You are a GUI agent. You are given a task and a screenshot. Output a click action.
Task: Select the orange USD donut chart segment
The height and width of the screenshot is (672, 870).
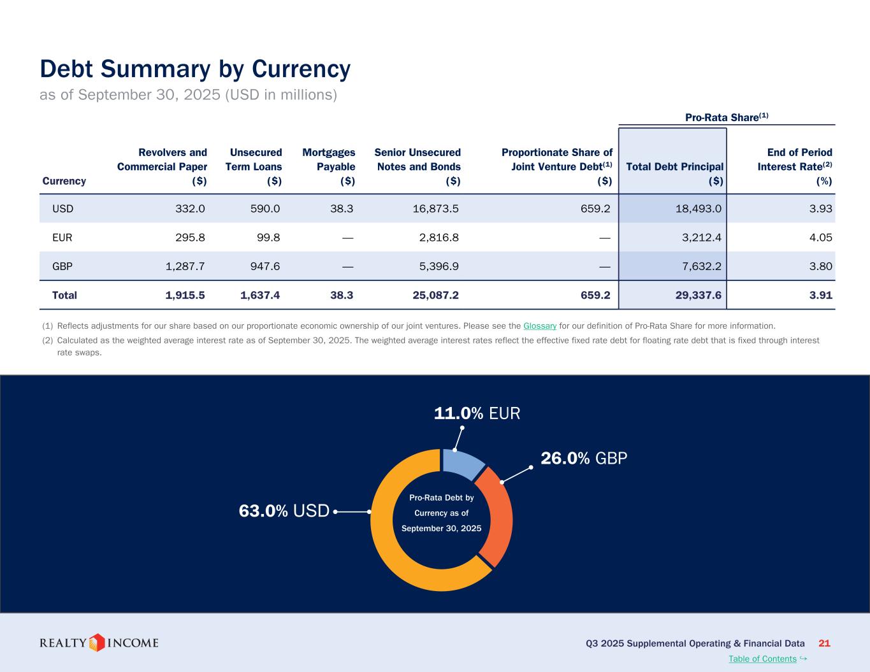pyautogui.click(x=395, y=554)
